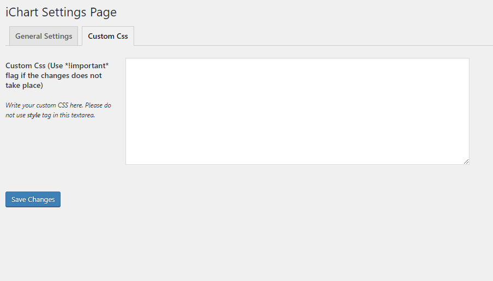Image resolution: width=493 pixels, height=281 pixels.
Task: Select the Custom Css tab
Action: [108, 36]
